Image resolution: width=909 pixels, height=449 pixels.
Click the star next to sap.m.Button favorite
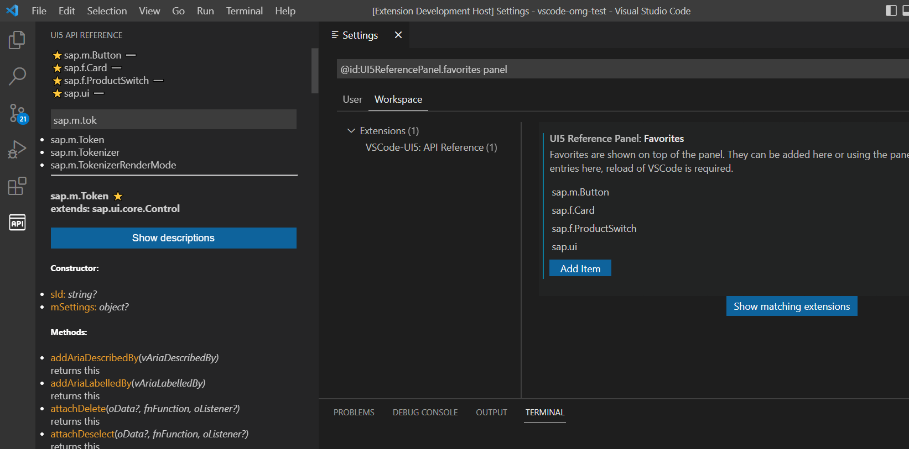[57, 55]
